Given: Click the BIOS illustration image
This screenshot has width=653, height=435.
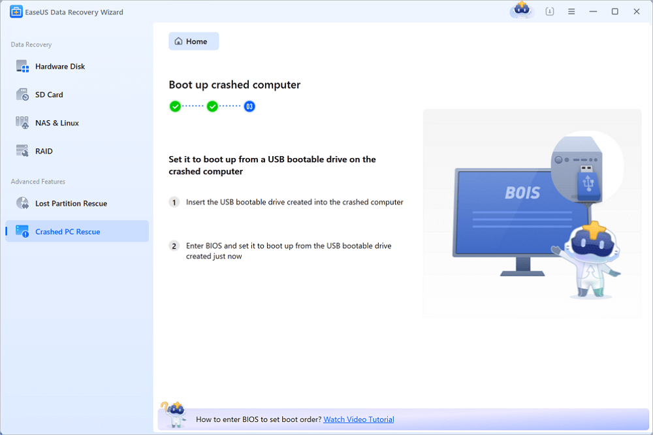Looking at the screenshot, I should click(532, 214).
